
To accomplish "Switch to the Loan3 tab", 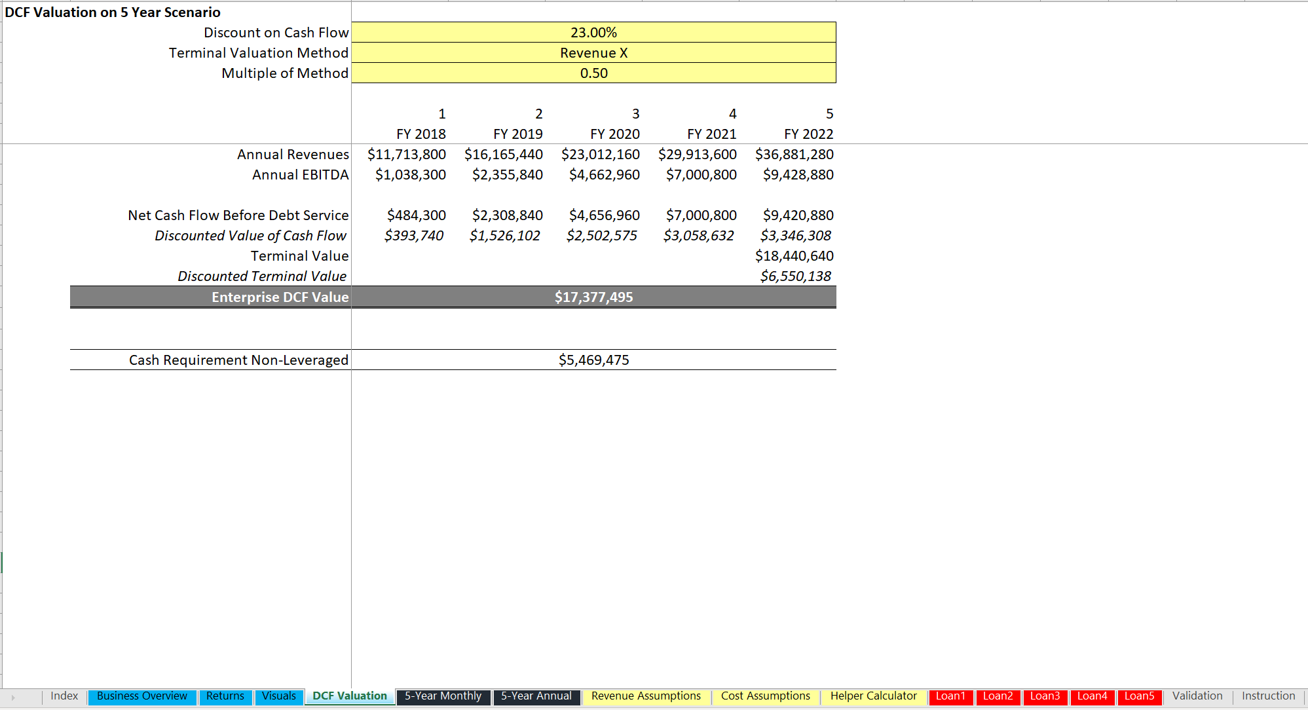I will tap(1045, 696).
